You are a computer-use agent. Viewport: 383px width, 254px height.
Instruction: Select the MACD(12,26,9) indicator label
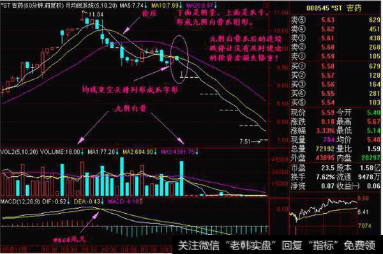pyautogui.click(x=20, y=202)
